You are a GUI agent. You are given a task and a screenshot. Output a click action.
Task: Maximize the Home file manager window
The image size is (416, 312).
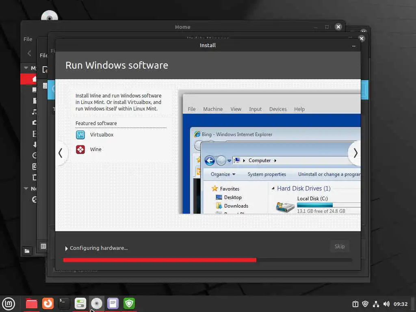327,27
